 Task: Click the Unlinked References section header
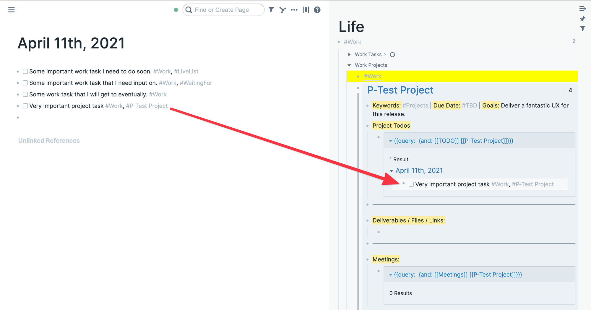coord(48,140)
